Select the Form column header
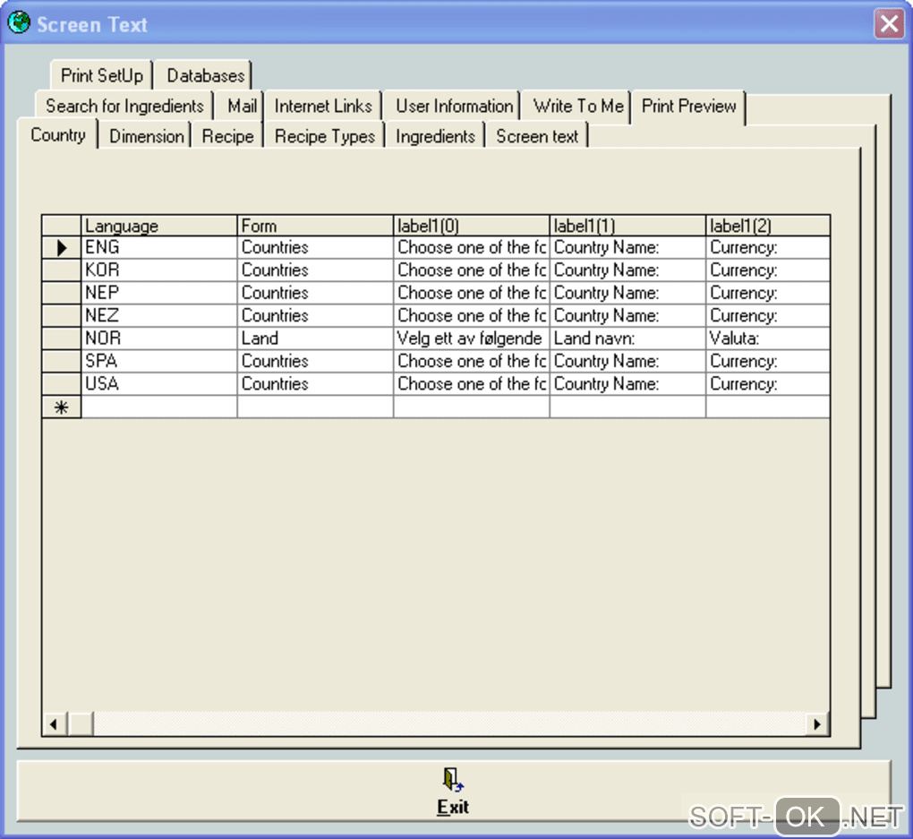Image resolution: width=913 pixels, height=839 pixels. (x=315, y=226)
